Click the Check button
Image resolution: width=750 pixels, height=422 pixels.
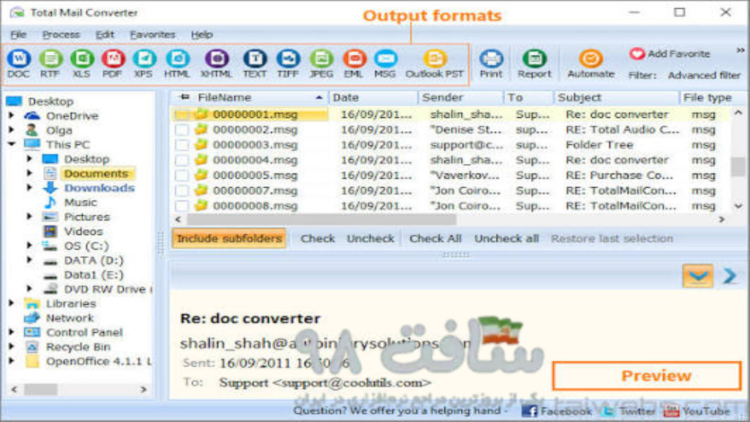(318, 238)
